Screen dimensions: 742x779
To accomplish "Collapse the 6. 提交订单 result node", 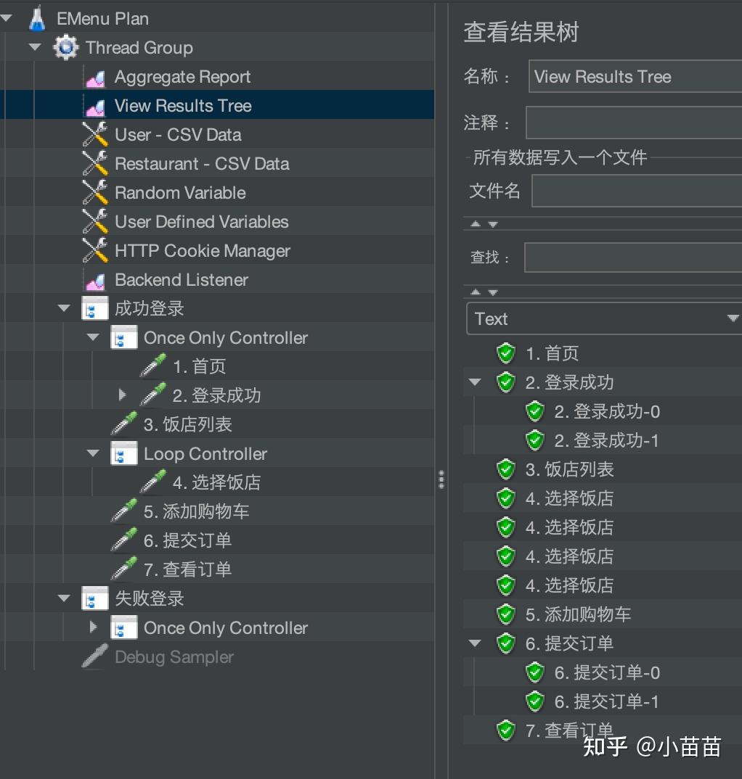I will coord(475,643).
